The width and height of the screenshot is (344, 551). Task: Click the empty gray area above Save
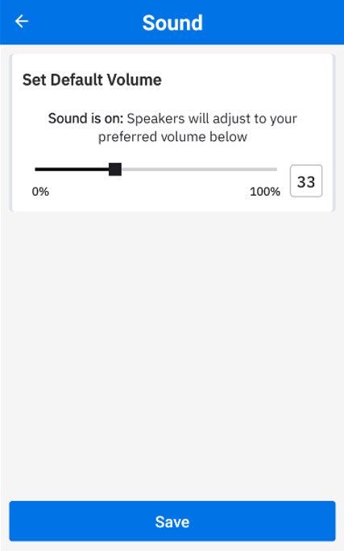tap(172, 355)
